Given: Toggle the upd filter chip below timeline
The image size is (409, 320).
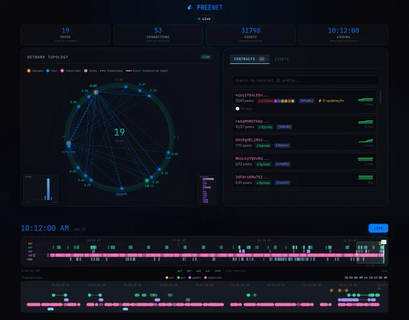Looking at the screenshot, I should 198,271.
